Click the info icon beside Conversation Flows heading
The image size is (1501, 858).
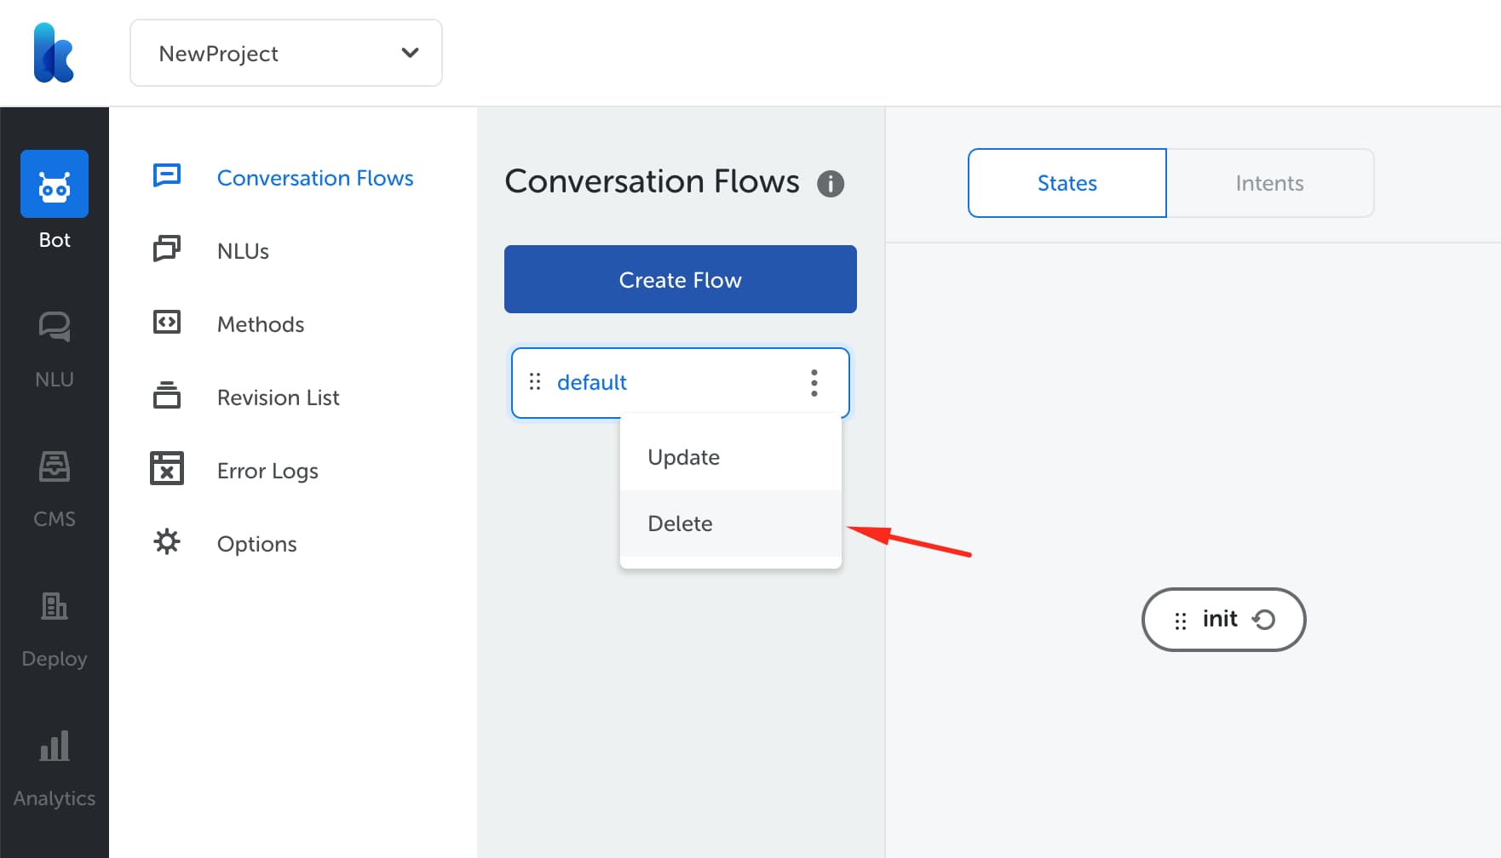tap(830, 183)
